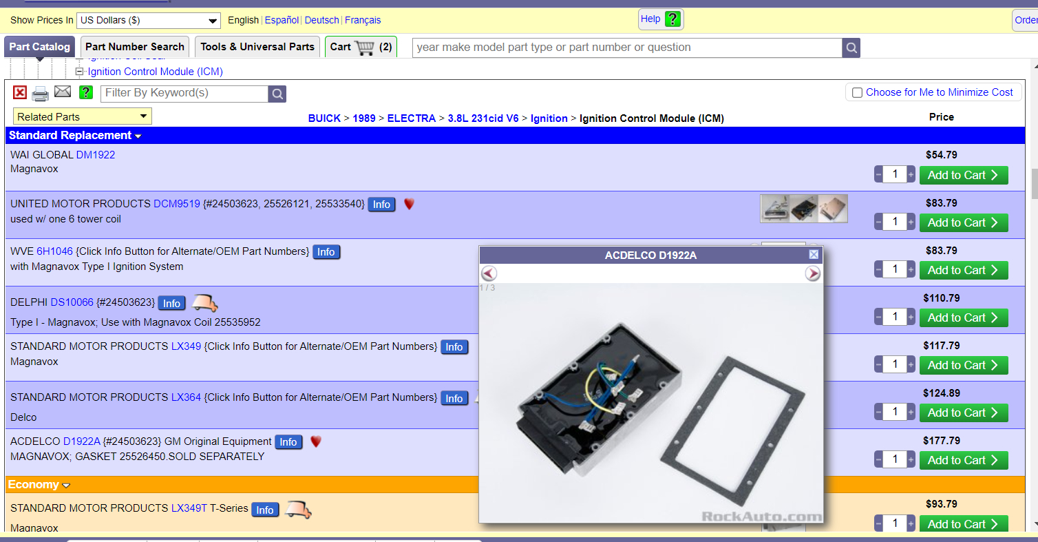Click the DELPHI DS10066 part number link
The image size is (1038, 542).
tap(72, 302)
